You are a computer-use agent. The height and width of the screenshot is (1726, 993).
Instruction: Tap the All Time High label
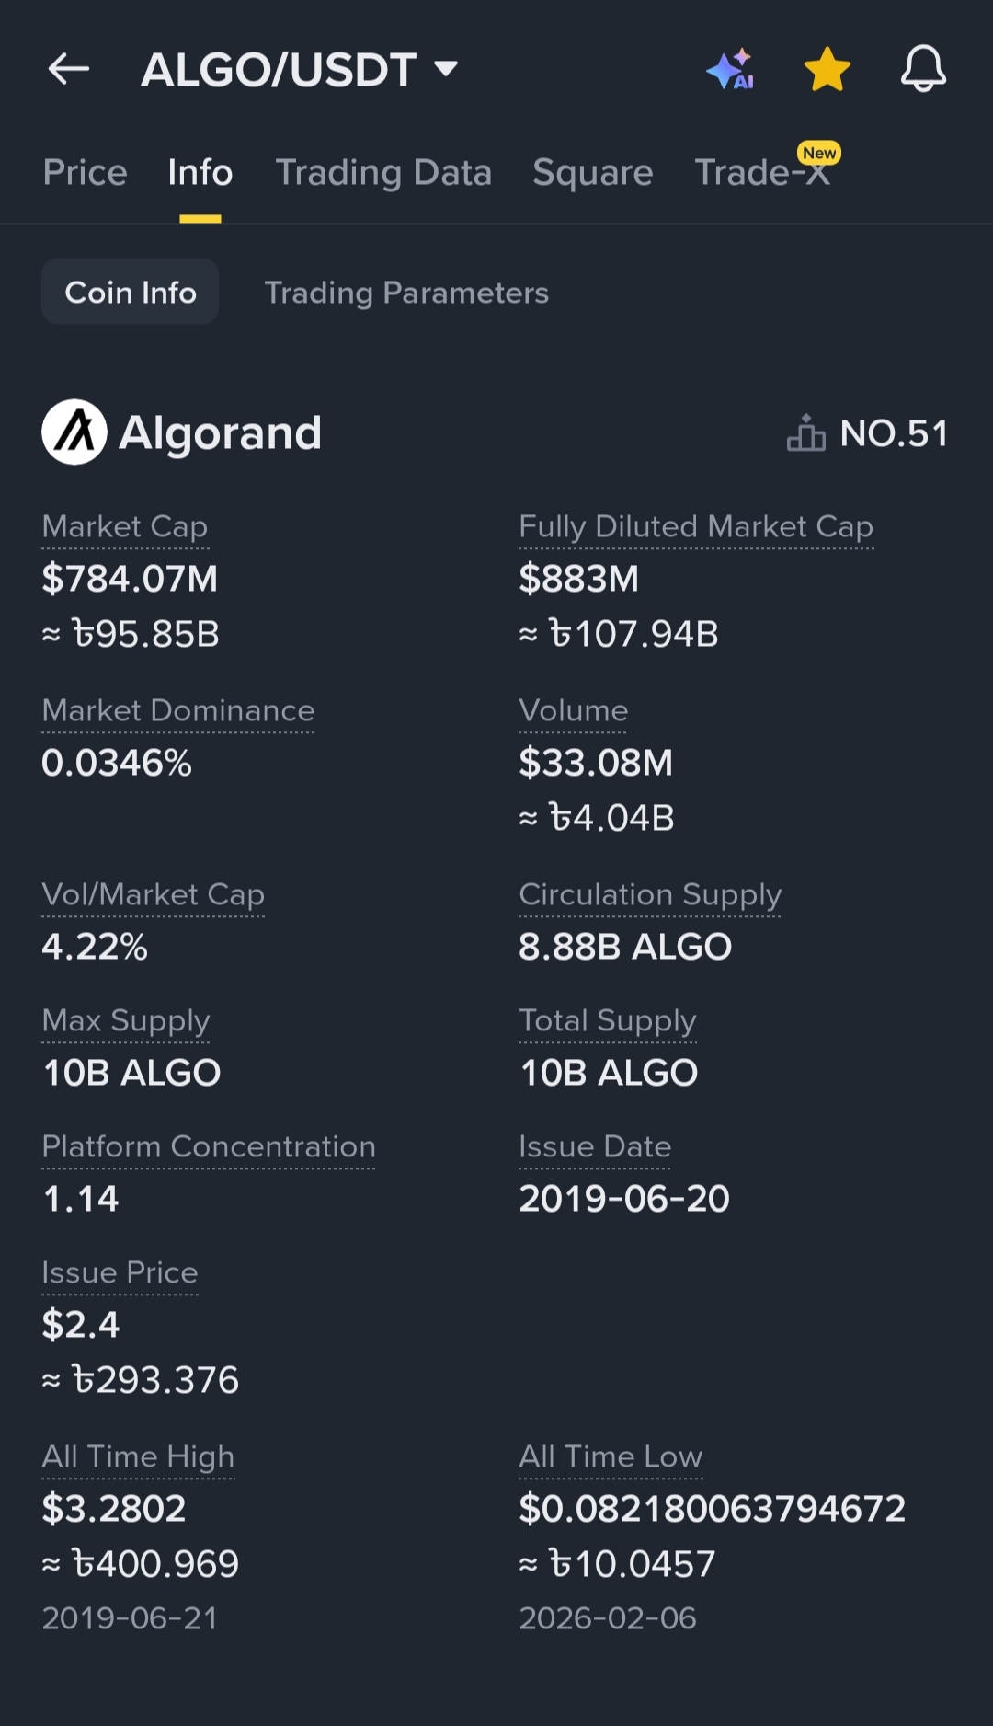pos(138,1456)
